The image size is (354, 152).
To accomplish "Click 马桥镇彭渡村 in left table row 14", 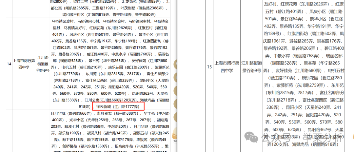I will pos(62,21).
